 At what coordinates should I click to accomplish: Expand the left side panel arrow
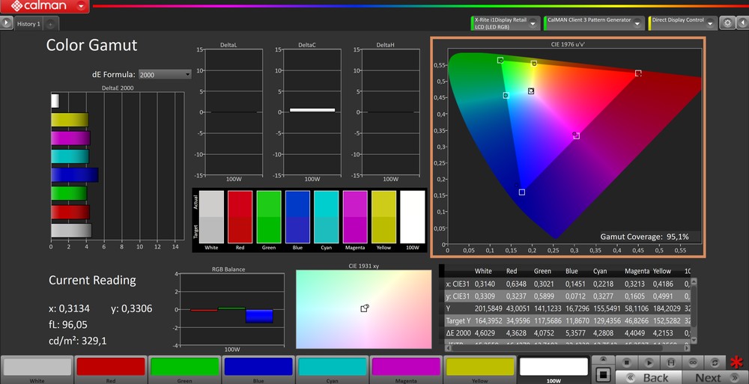point(6,23)
